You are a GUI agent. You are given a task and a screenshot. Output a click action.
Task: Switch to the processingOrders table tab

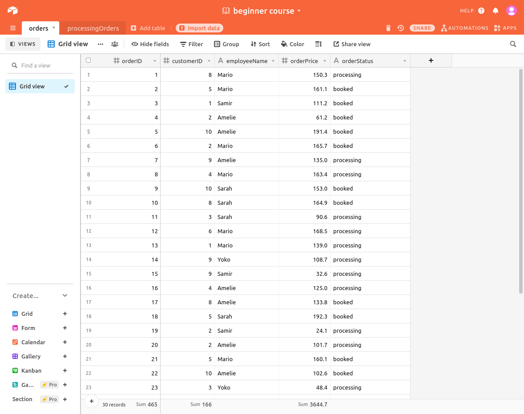point(93,28)
